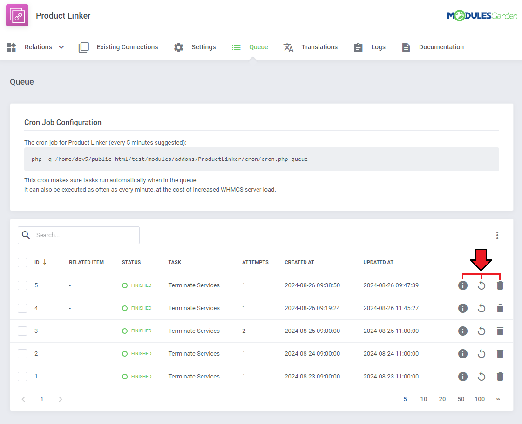Click the Relations grid icon
Screen dimensions: 522x424
(12, 47)
